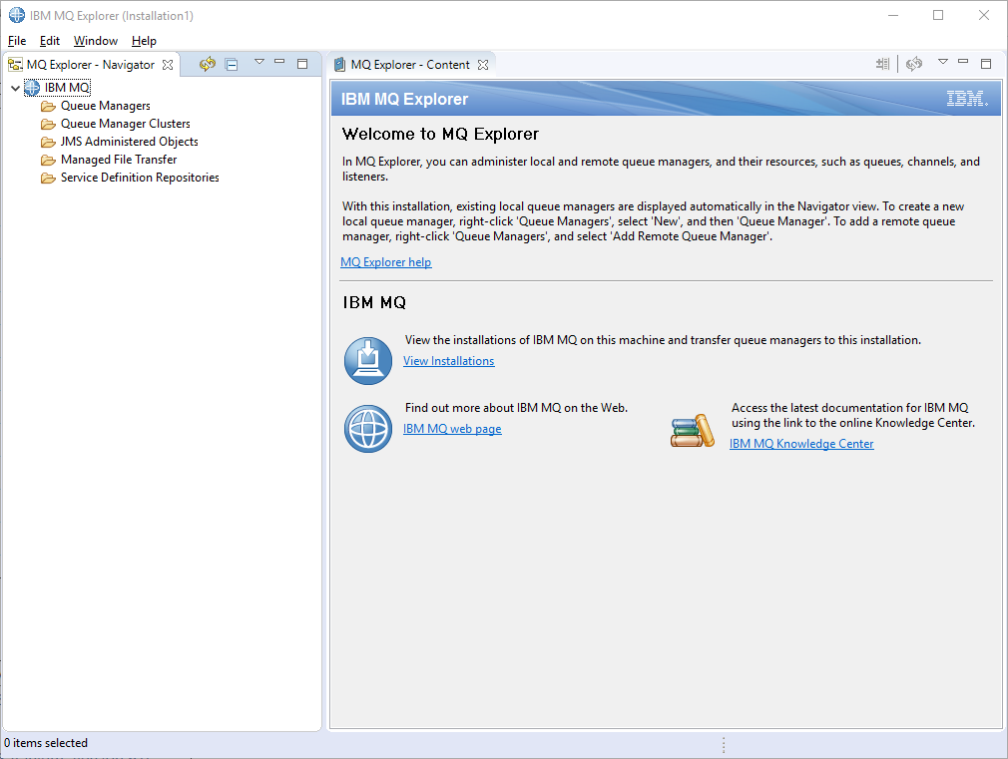
Task: Click the IBM logo in the banner
Action: (x=967, y=99)
